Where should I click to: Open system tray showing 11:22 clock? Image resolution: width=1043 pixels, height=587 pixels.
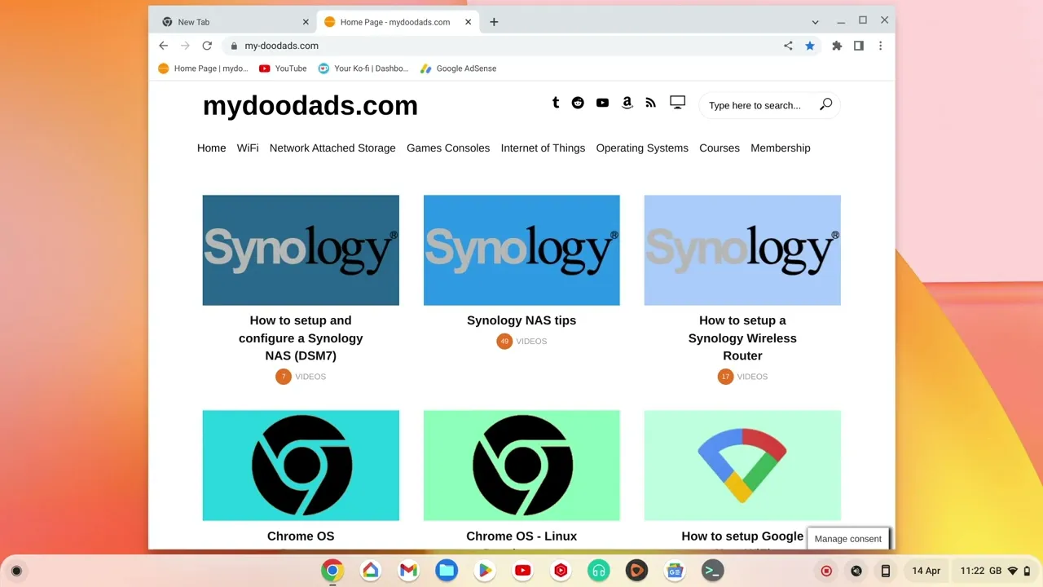(x=996, y=571)
